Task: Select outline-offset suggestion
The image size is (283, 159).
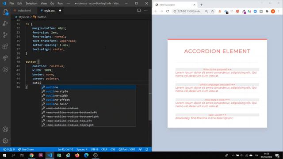Action: point(88,100)
